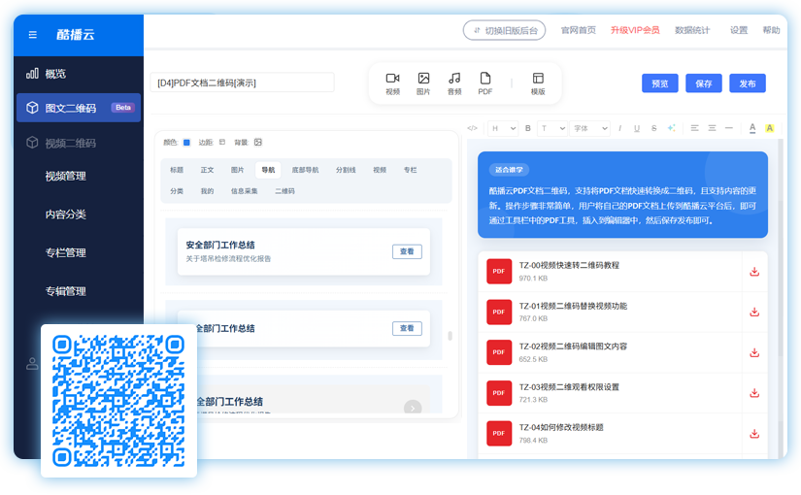Choose the font color A button
Viewport: 801px width, 495px height.
click(x=752, y=128)
